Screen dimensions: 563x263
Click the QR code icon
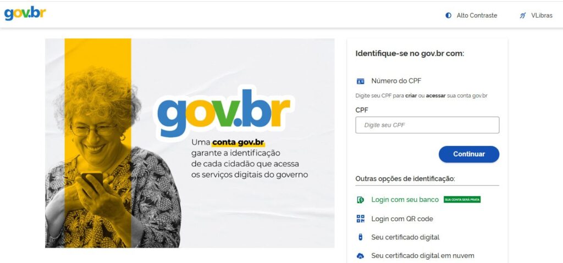click(360, 219)
